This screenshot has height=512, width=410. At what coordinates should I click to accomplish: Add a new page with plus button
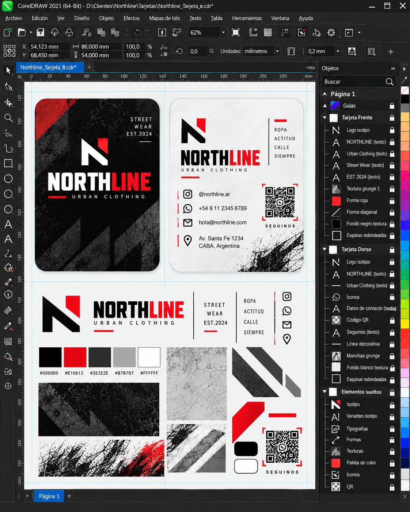point(69,496)
